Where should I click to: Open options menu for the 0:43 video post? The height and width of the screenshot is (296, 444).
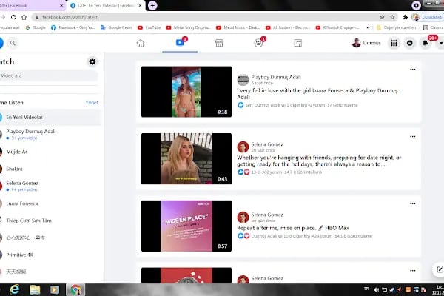[413, 136]
